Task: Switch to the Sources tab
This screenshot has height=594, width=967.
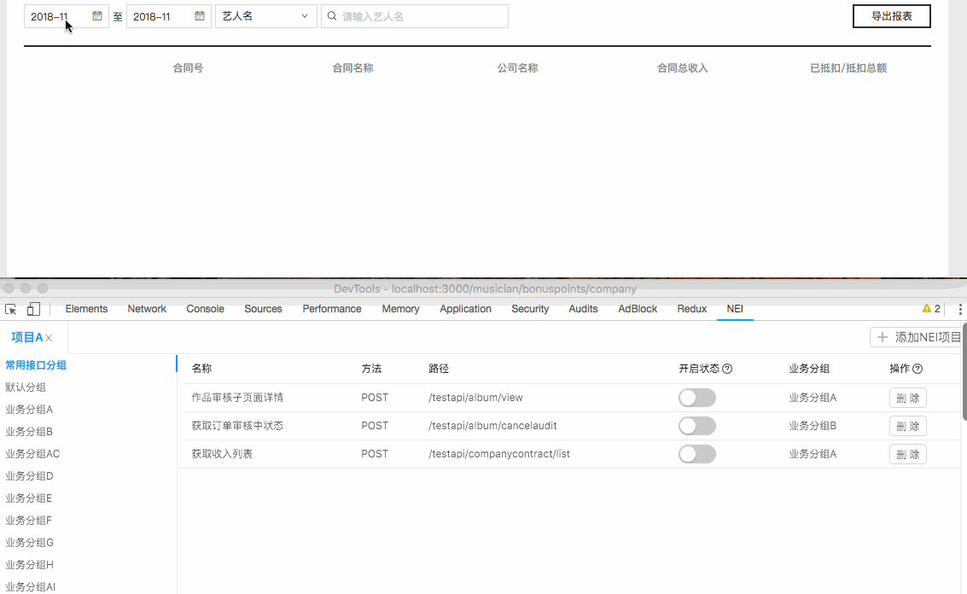Action: [264, 309]
